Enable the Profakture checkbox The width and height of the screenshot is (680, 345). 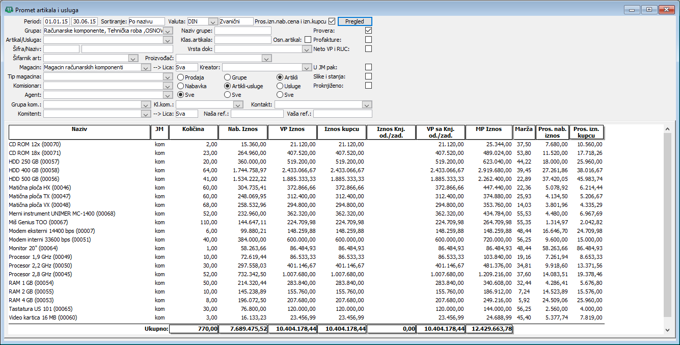tap(369, 40)
